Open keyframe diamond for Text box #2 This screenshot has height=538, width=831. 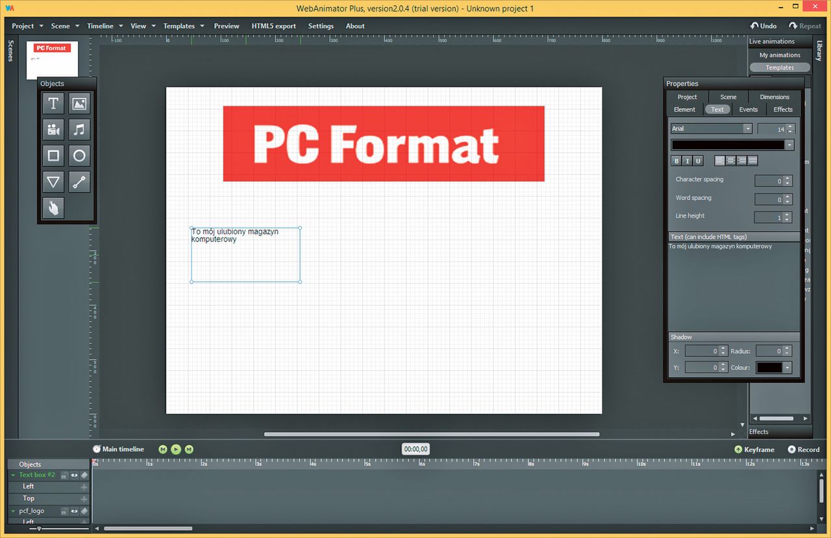click(x=84, y=475)
